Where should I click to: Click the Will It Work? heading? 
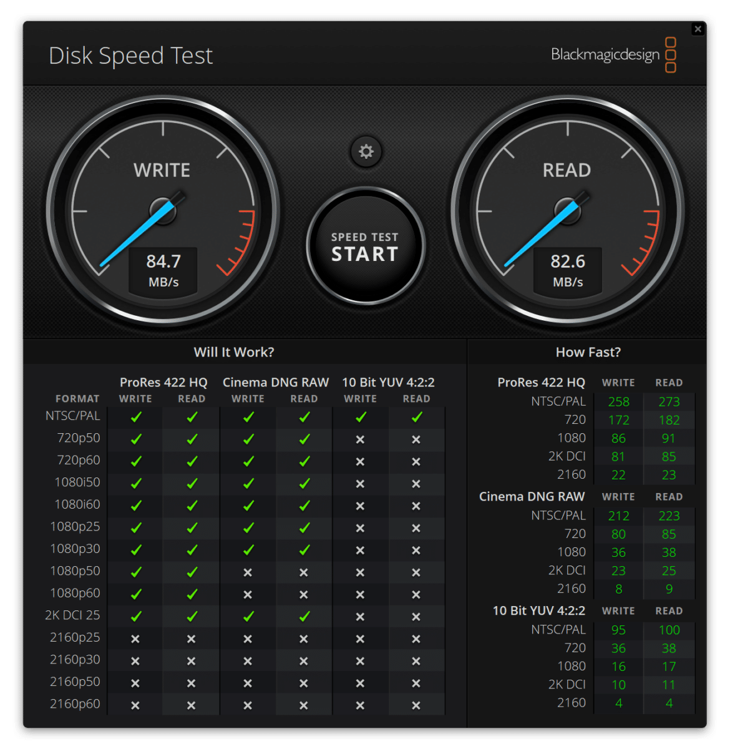pos(234,352)
